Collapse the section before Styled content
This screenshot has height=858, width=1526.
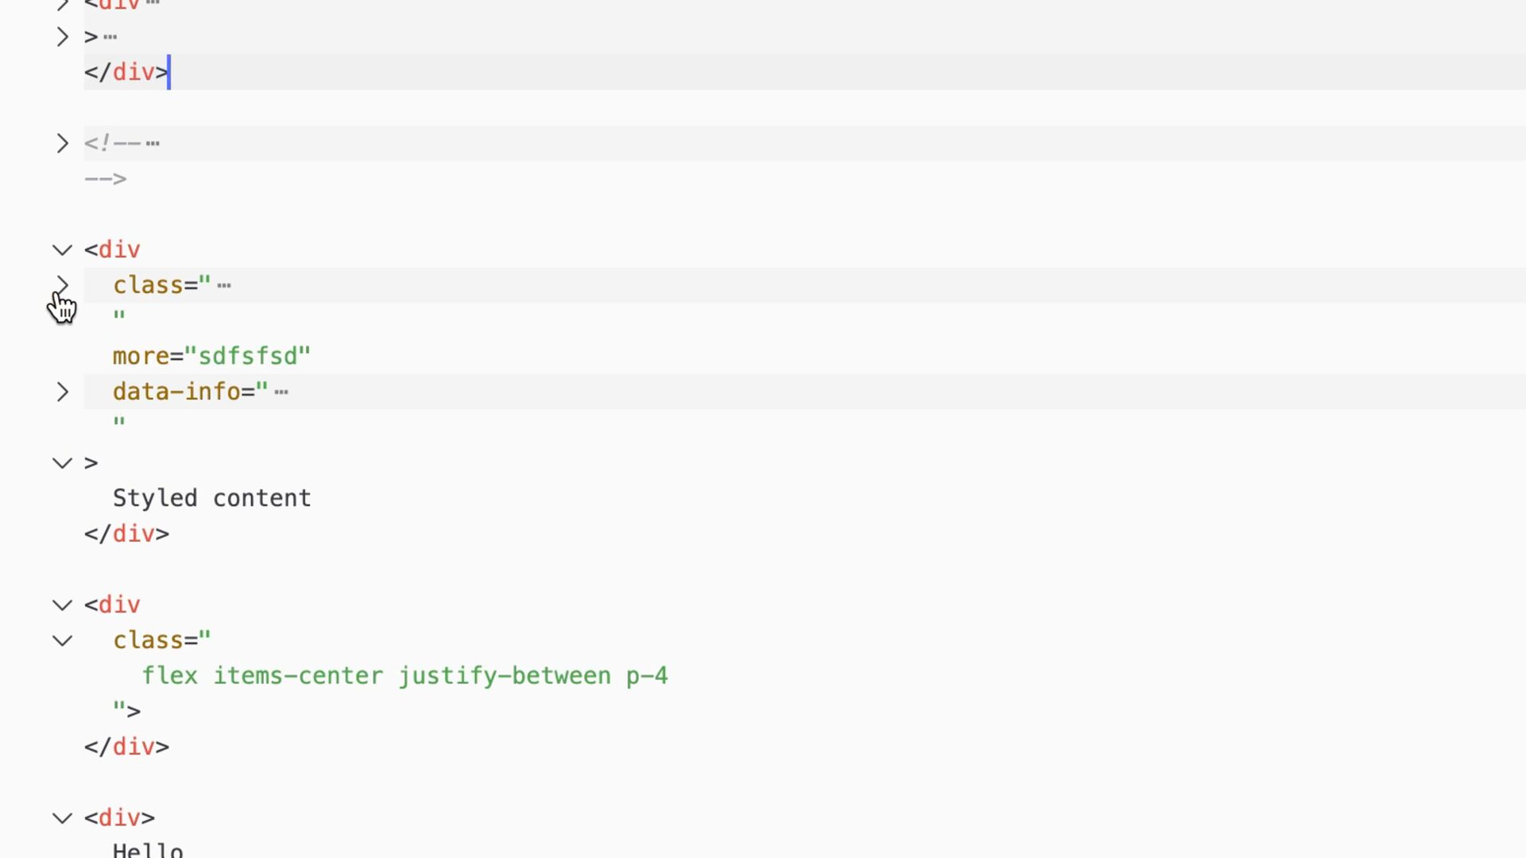point(62,463)
